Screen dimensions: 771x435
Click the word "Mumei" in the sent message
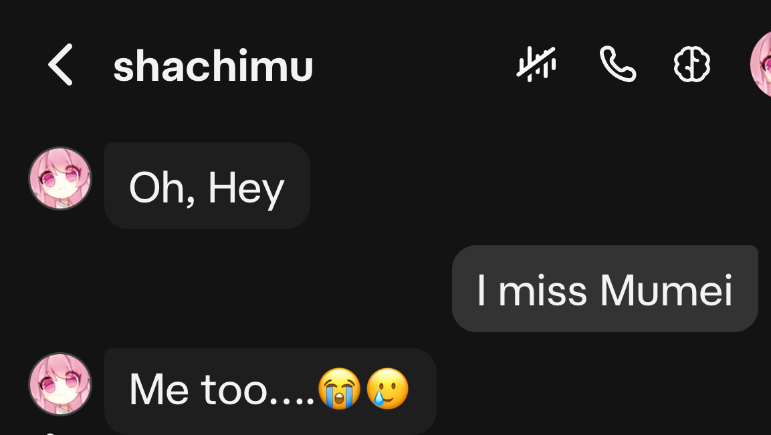click(x=666, y=290)
